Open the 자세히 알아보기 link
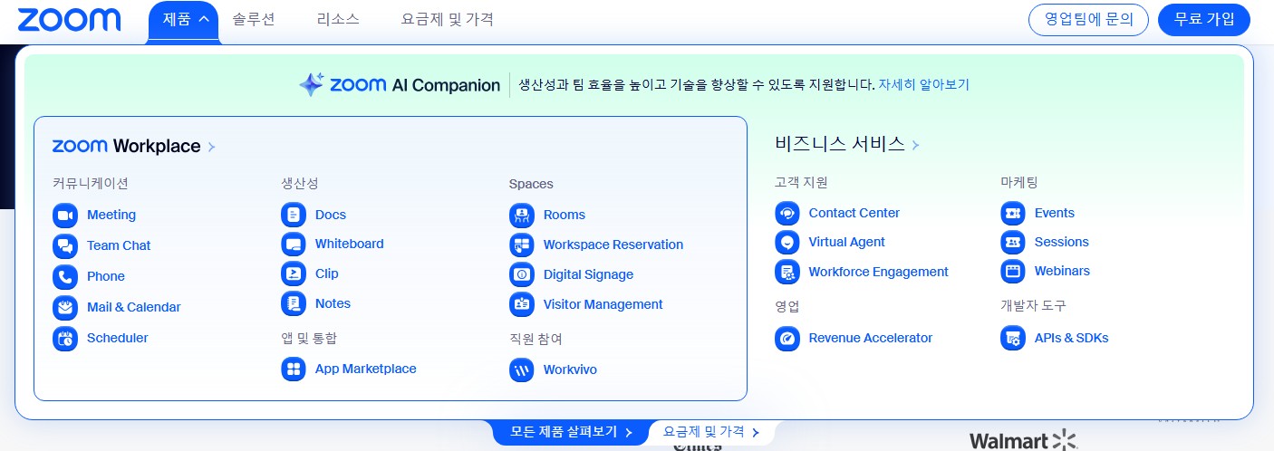The width and height of the screenshot is (1274, 451). coord(923,85)
